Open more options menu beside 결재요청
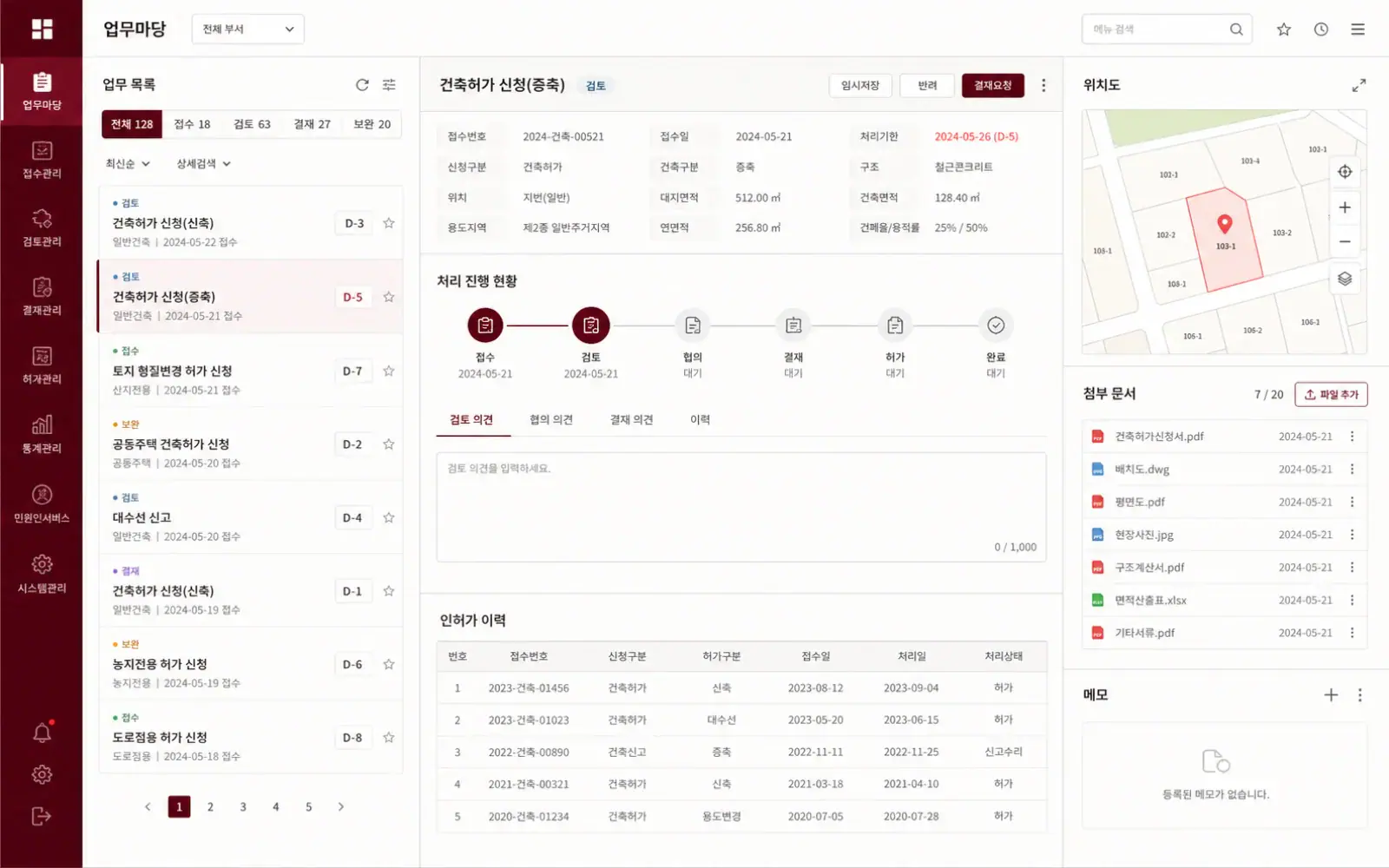This screenshot has width=1389, height=868. point(1043,85)
